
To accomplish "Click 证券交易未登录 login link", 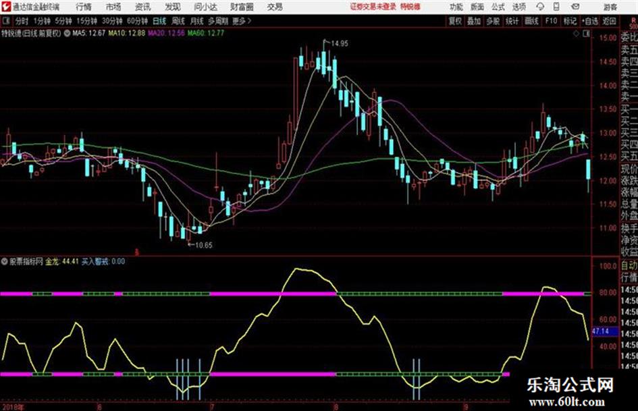I will coord(373,7).
